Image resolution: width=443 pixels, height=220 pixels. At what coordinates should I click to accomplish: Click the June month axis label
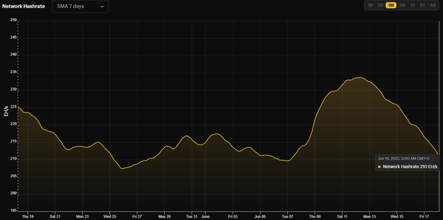click(205, 216)
